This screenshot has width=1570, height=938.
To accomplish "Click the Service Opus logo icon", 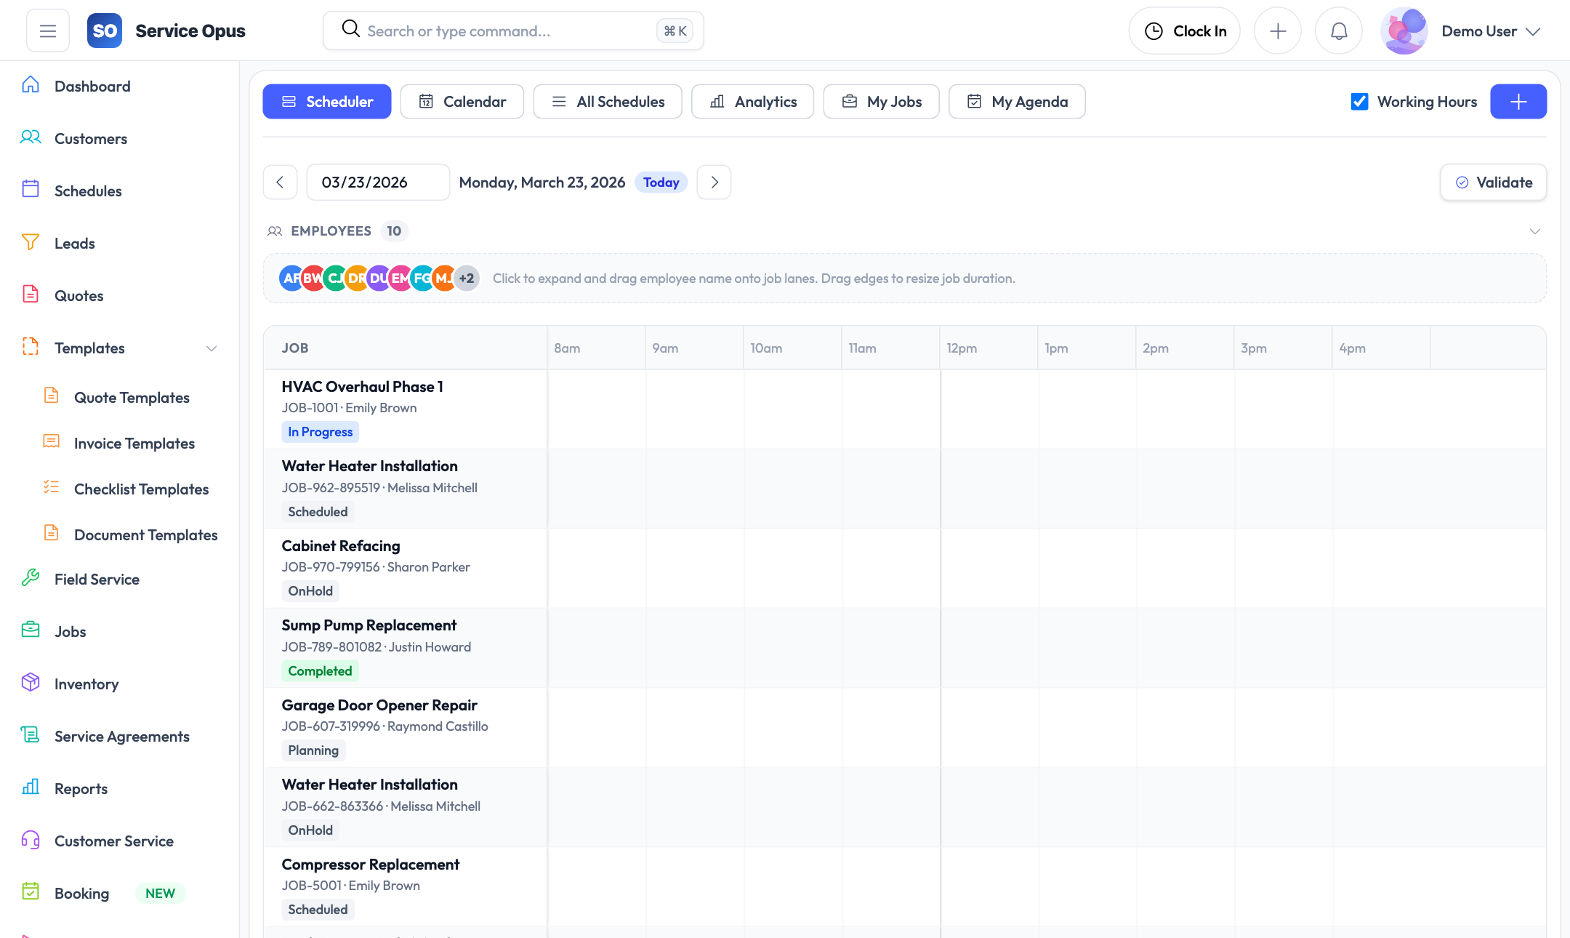I will 104,30.
